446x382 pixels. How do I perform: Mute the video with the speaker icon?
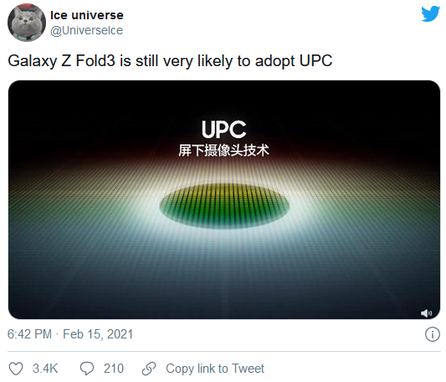tap(426, 313)
